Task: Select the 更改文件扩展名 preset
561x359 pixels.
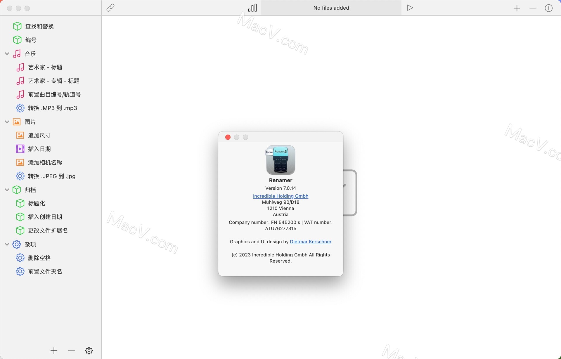Action: (48, 230)
